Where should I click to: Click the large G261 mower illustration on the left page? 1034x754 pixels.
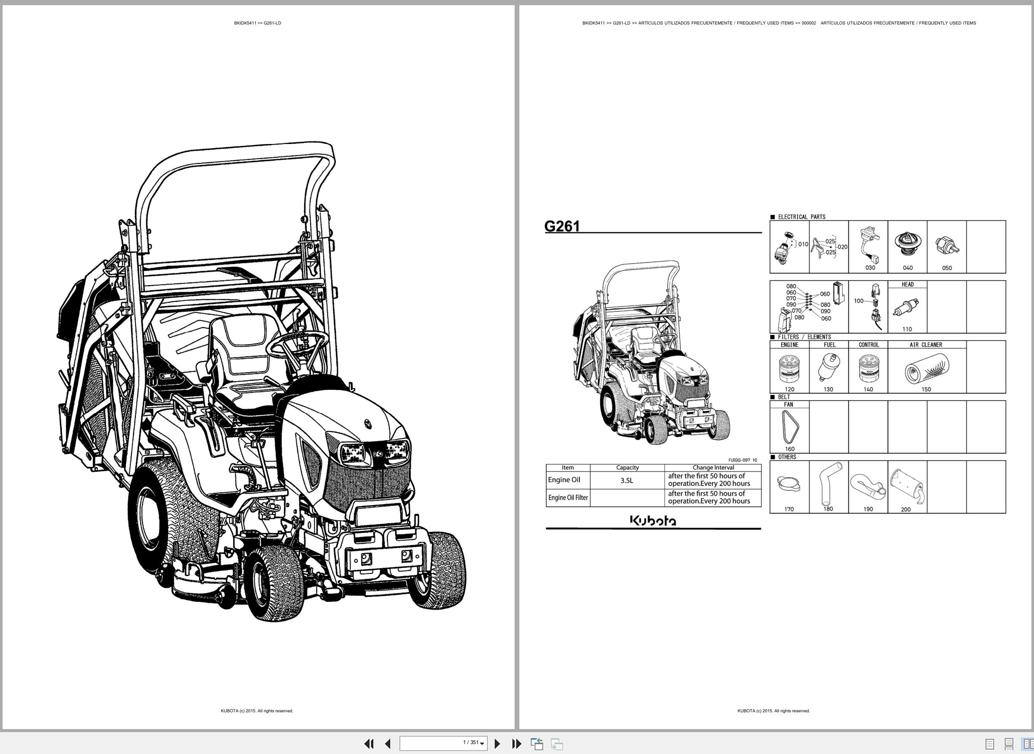[x=261, y=382]
